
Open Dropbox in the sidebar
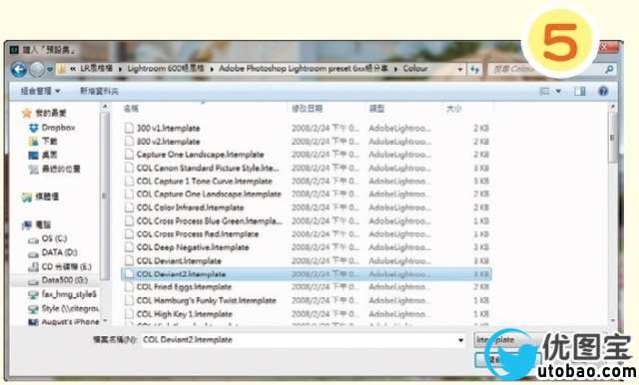pyautogui.click(x=52, y=128)
